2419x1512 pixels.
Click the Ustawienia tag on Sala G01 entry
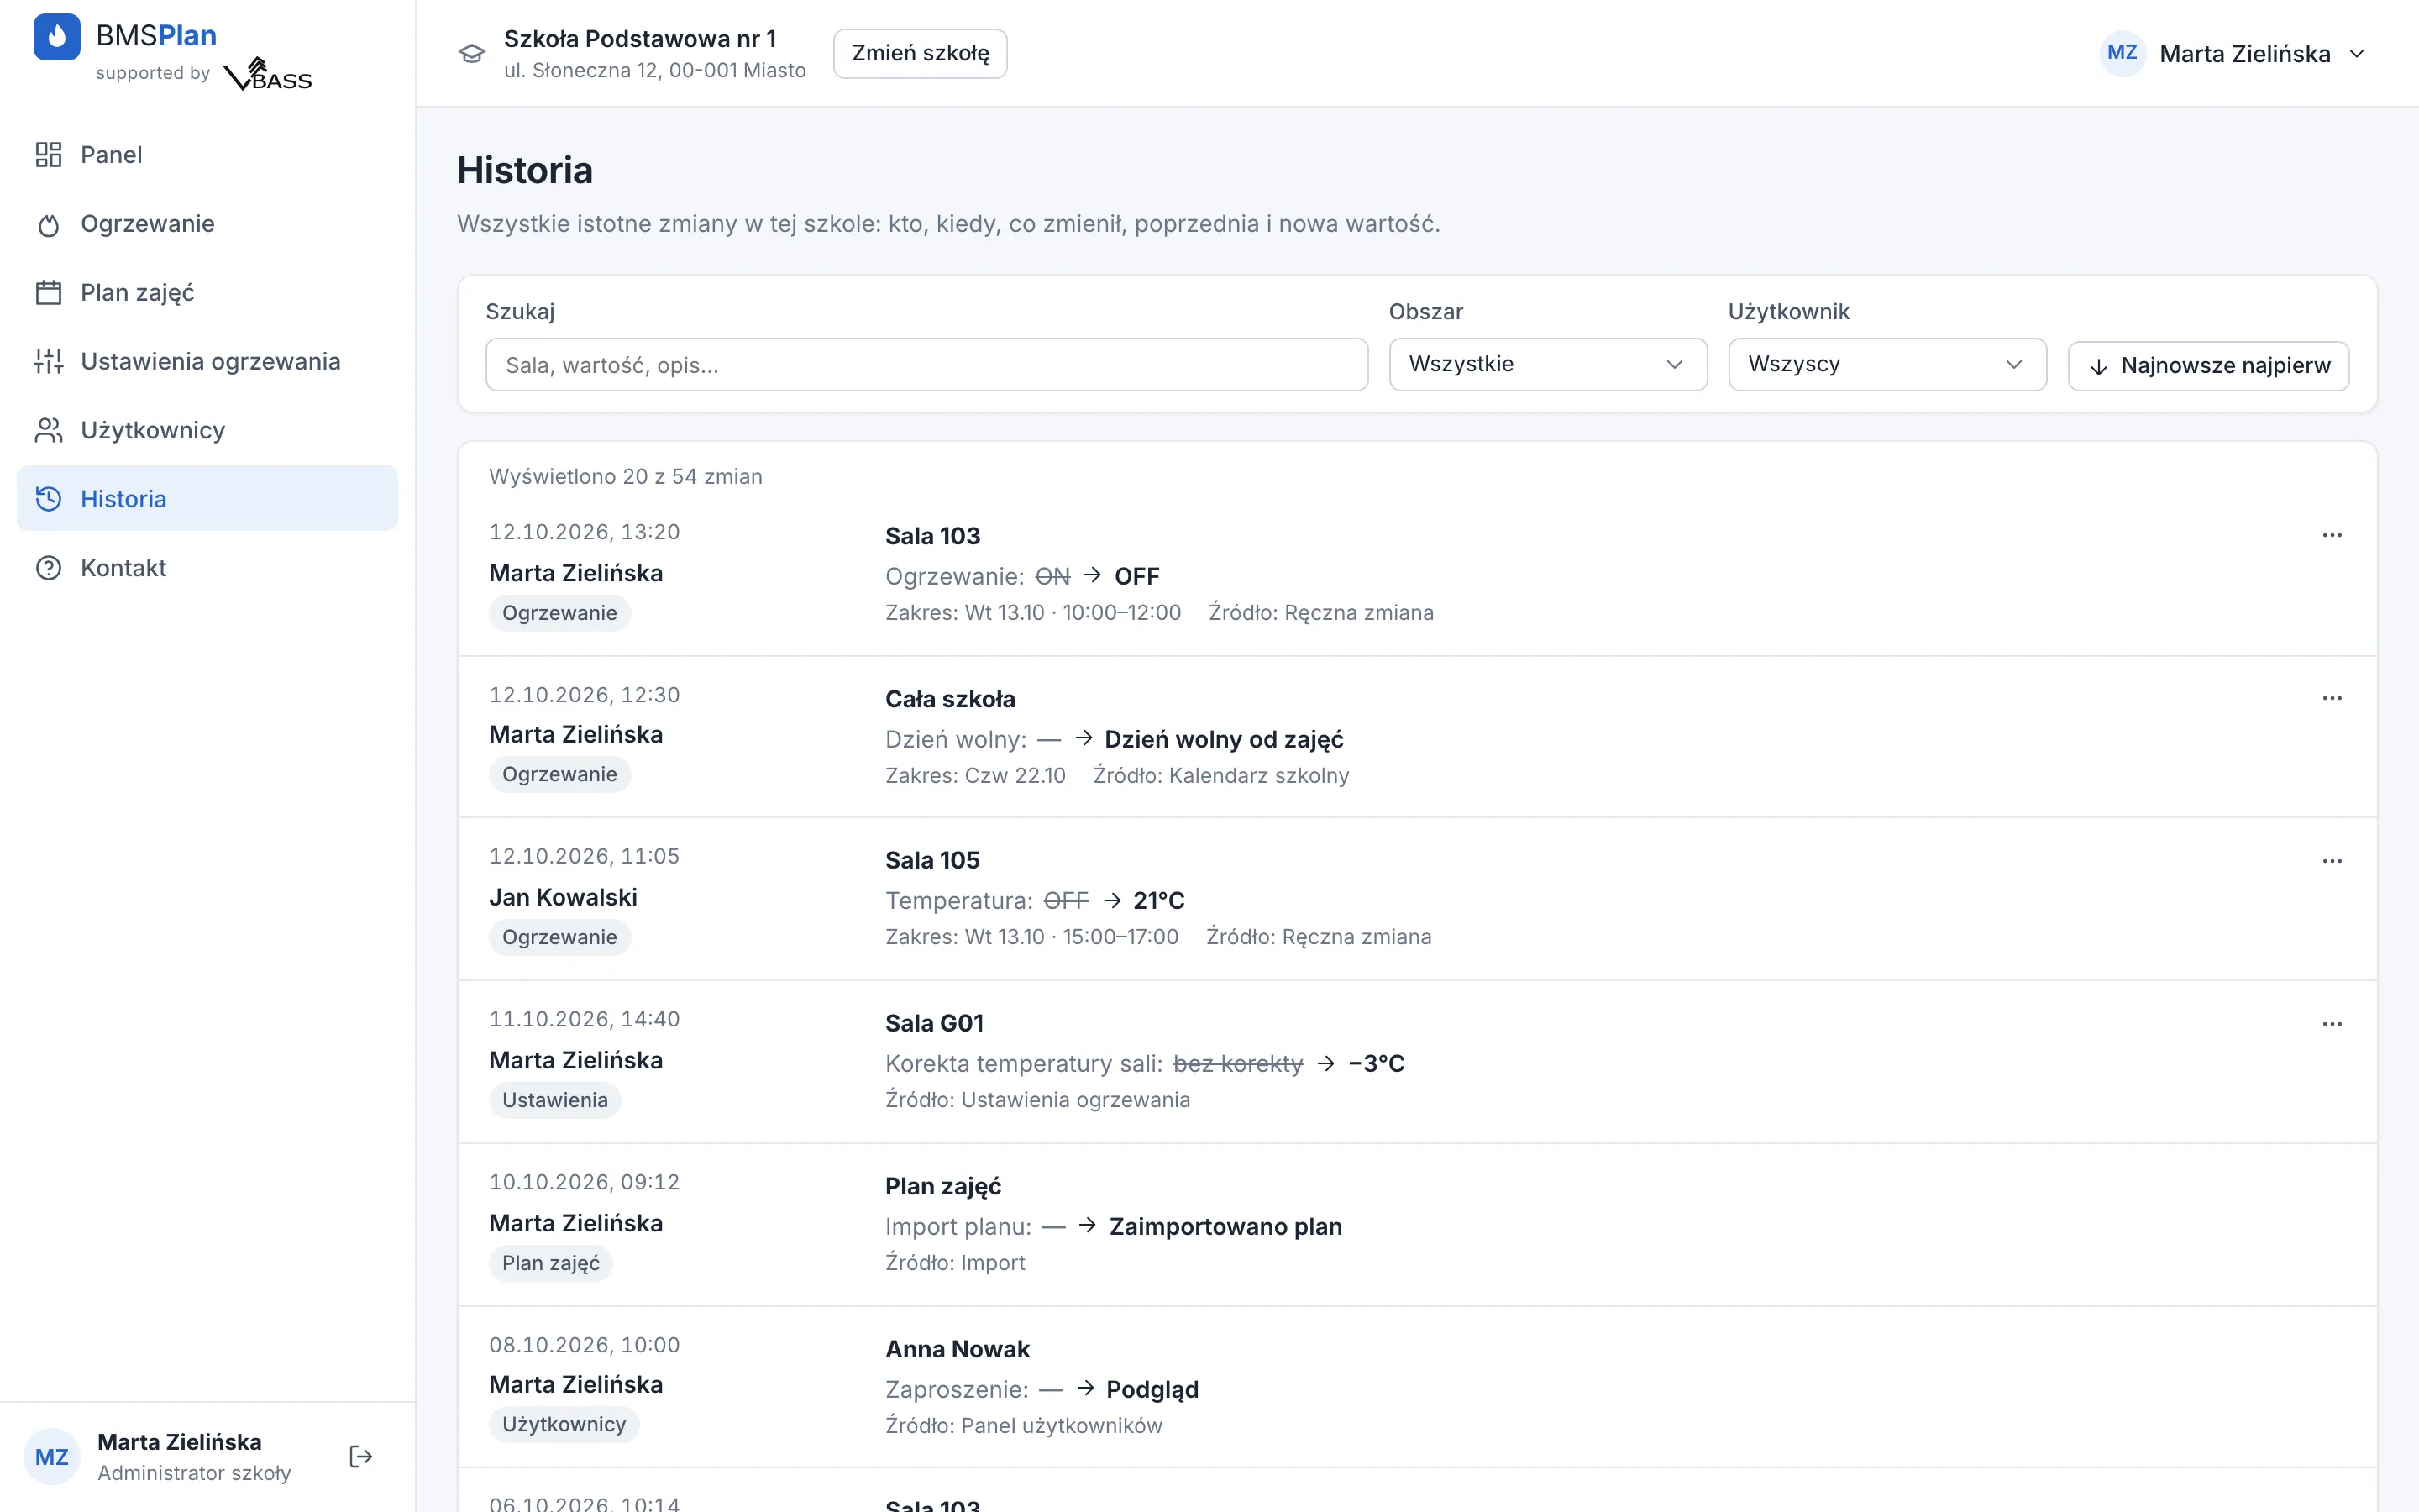(x=554, y=1100)
